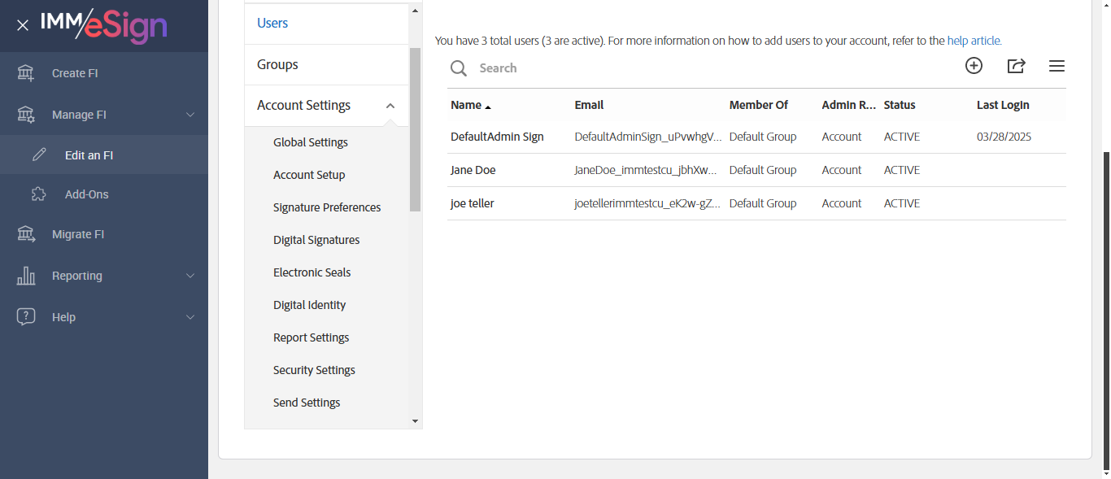Select Global Settings menu item
Screen dimensions: 1111x479
[x=311, y=142]
